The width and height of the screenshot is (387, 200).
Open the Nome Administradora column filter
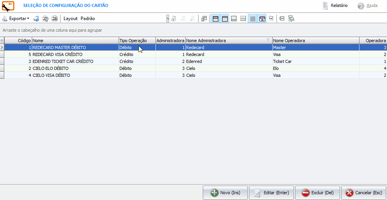pos(268,40)
